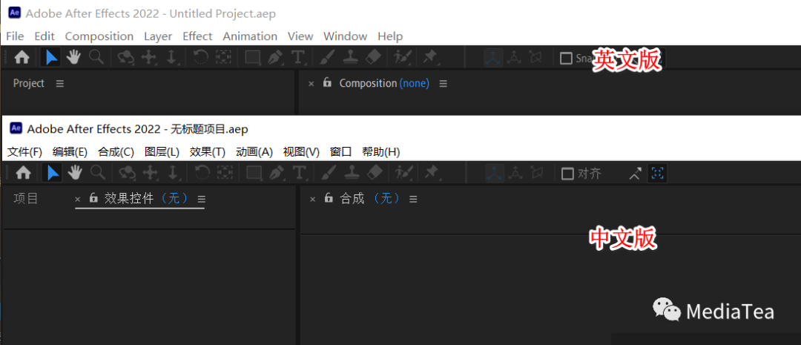
Task: Close the 效果控件 panel tab
Action: [x=78, y=200]
